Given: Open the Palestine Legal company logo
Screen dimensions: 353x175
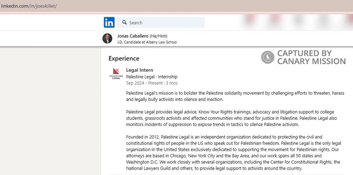Looking at the screenshot, I should tap(116, 74).
